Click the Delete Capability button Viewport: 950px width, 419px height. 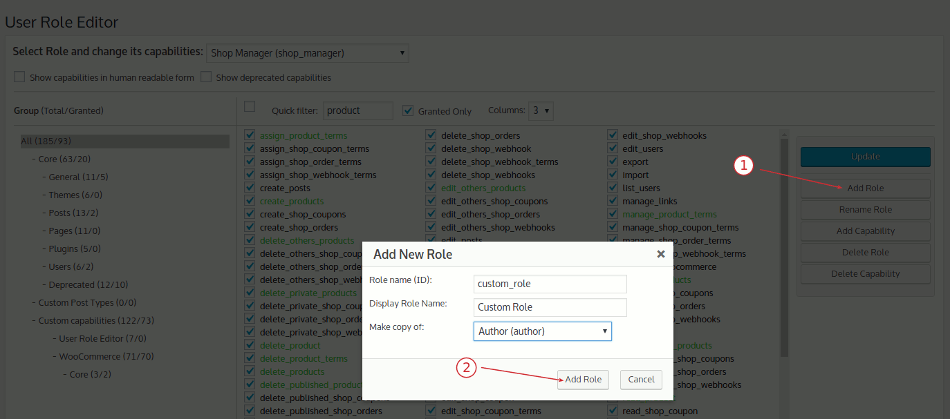(x=865, y=273)
